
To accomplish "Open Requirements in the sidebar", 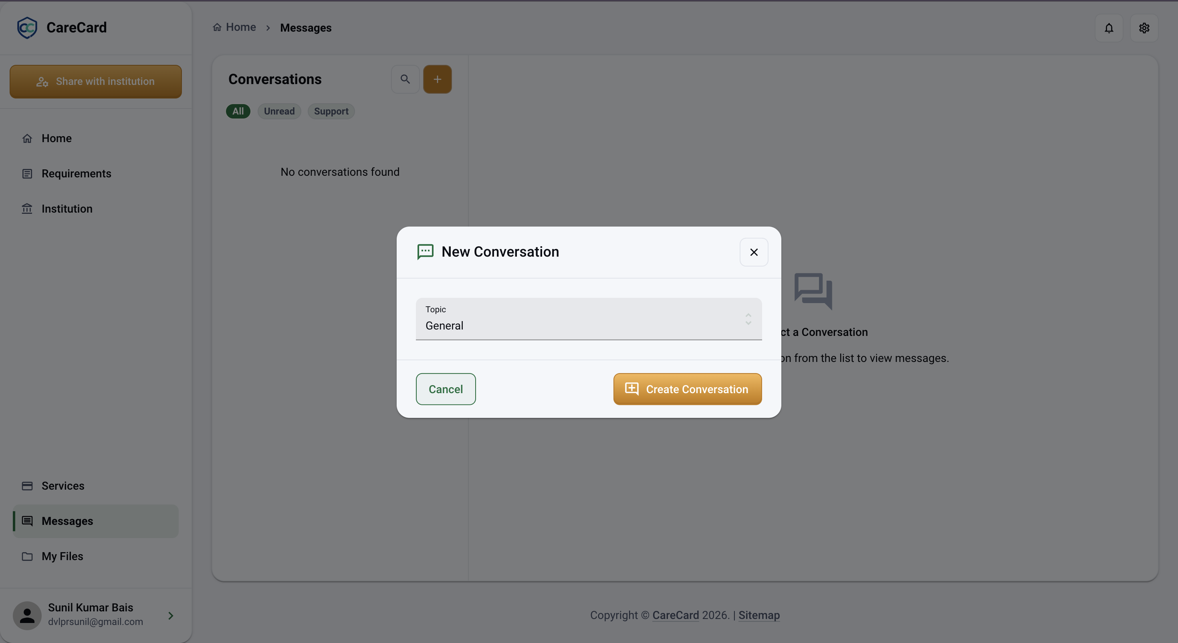I will point(96,173).
